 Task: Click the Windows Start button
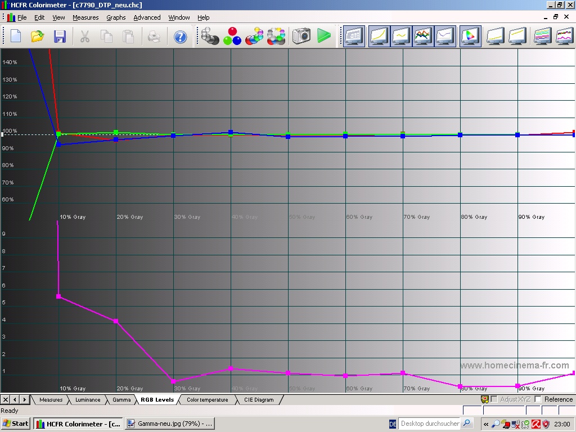(16, 424)
